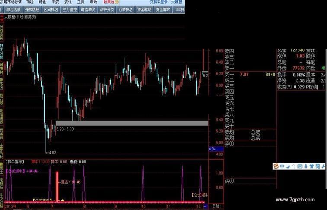Switch to the 资金流 side tab
Viewport: 327px width, 210px height.
click(2, 134)
